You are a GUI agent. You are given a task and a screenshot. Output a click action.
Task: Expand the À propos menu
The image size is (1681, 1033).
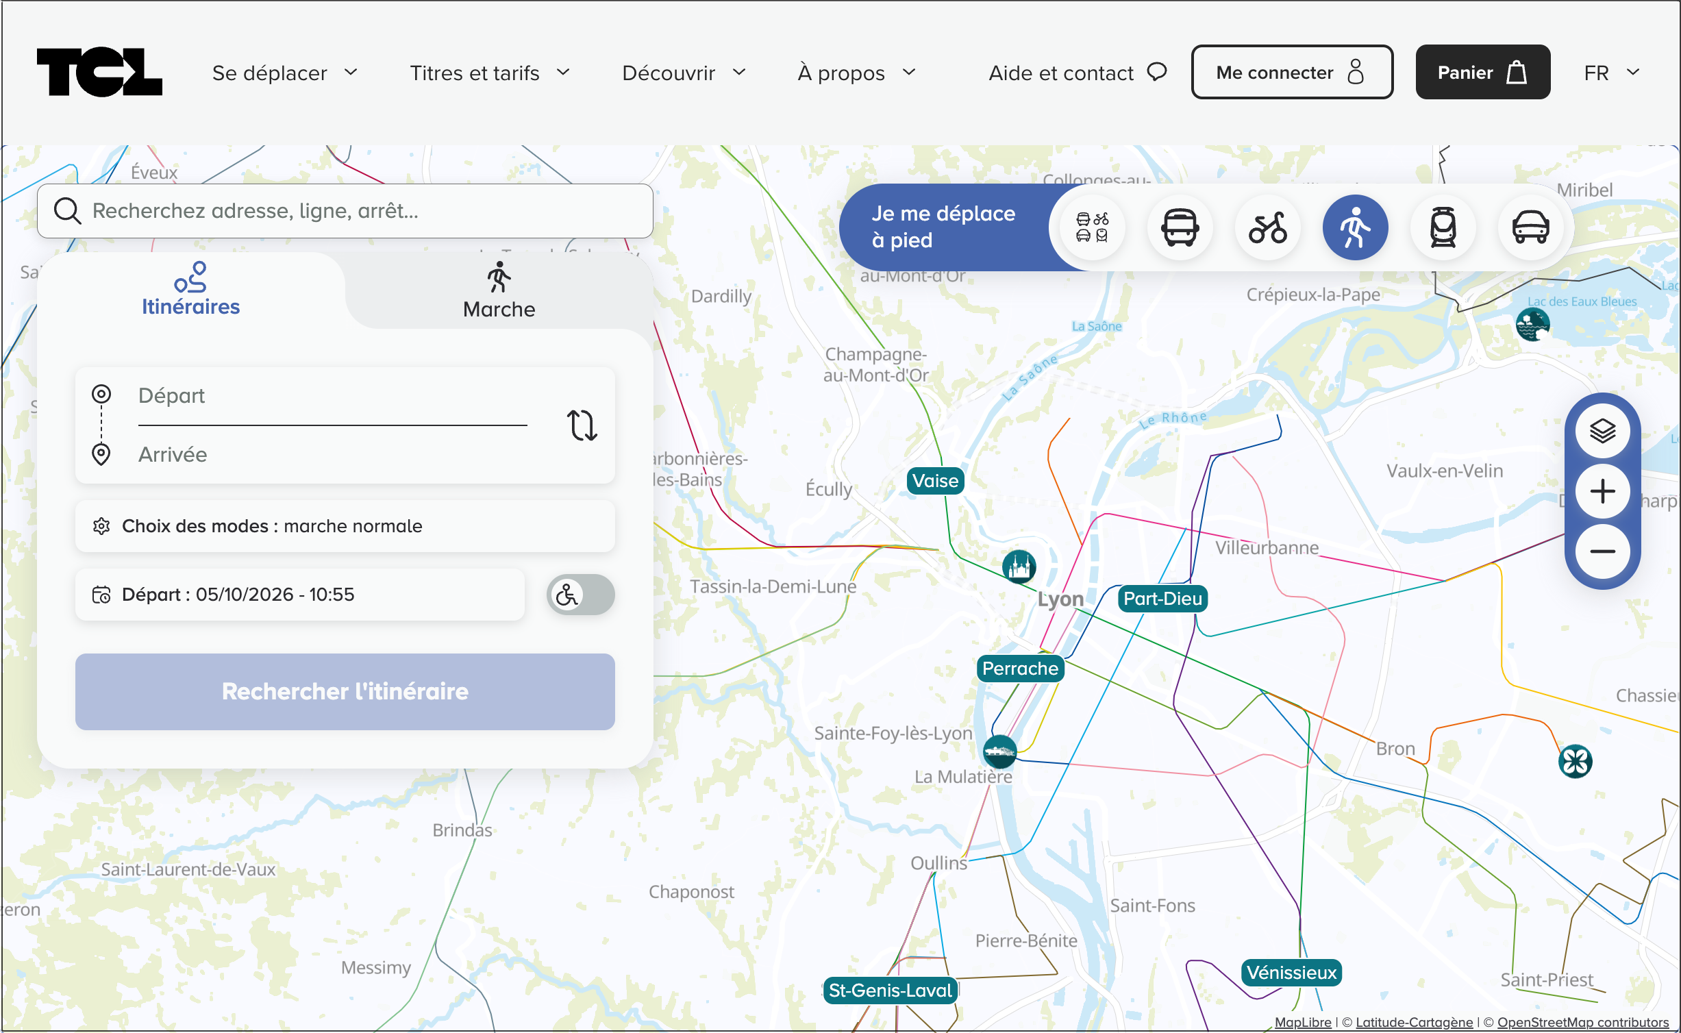click(x=857, y=73)
